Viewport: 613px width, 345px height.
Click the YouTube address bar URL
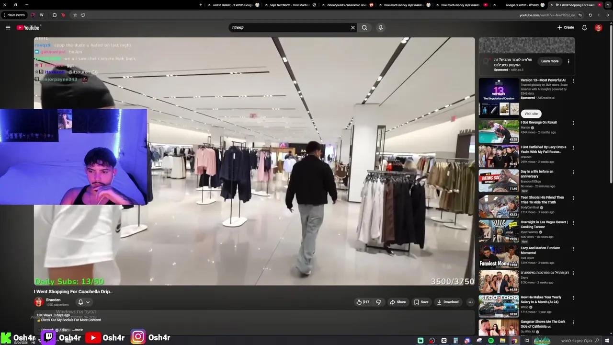click(547, 15)
